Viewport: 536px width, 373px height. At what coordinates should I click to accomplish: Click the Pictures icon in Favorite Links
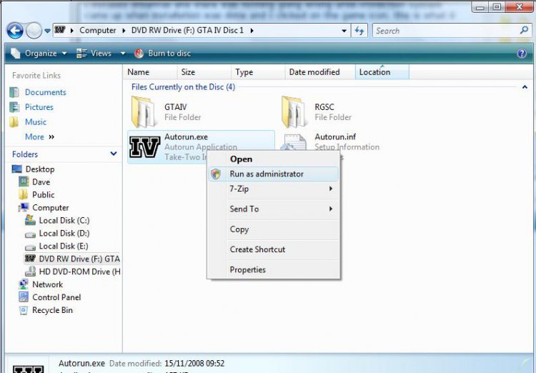coord(14,107)
